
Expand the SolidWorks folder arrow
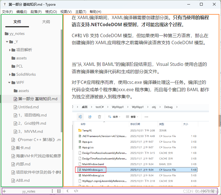pyautogui.click(x=10, y=75)
